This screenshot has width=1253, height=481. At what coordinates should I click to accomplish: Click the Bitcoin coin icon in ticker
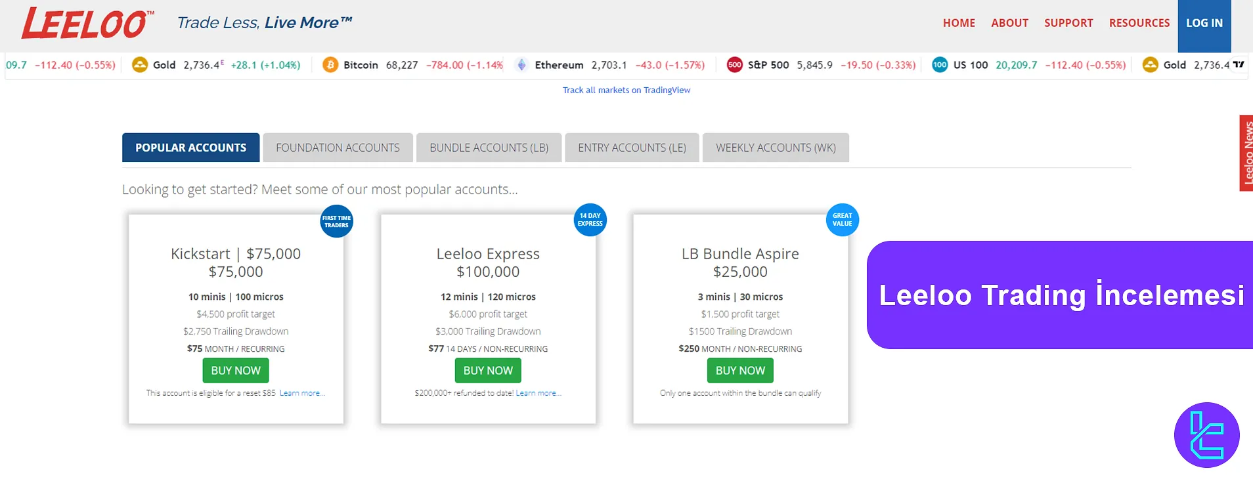tap(330, 65)
